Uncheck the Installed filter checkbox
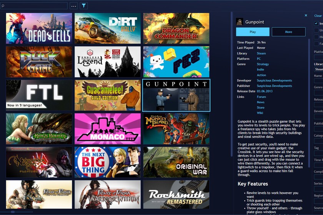Screen dimensions: 323x215 pos(316,23)
